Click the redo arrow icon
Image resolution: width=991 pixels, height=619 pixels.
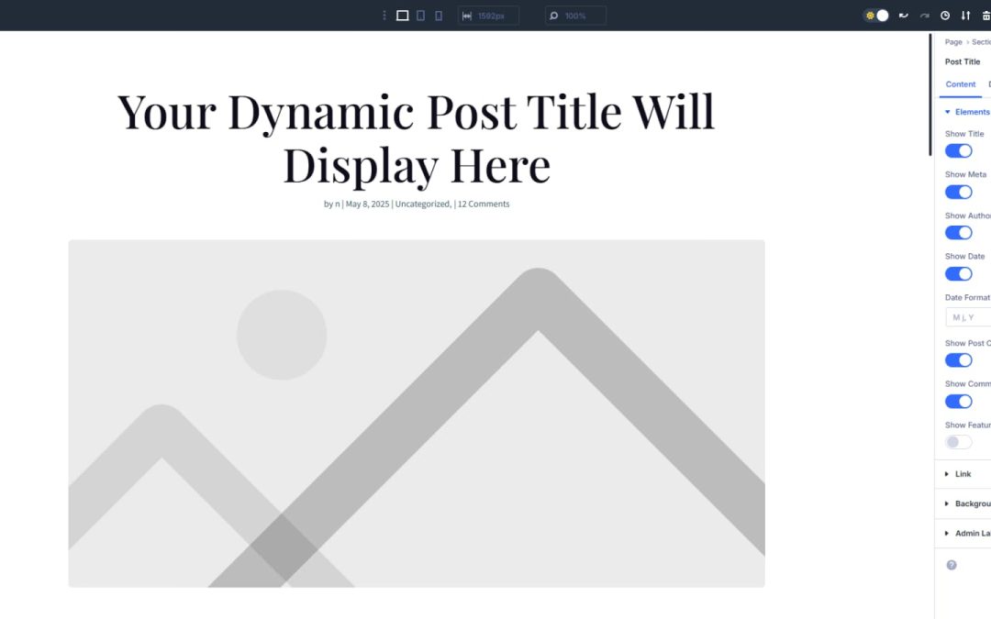[x=924, y=16]
